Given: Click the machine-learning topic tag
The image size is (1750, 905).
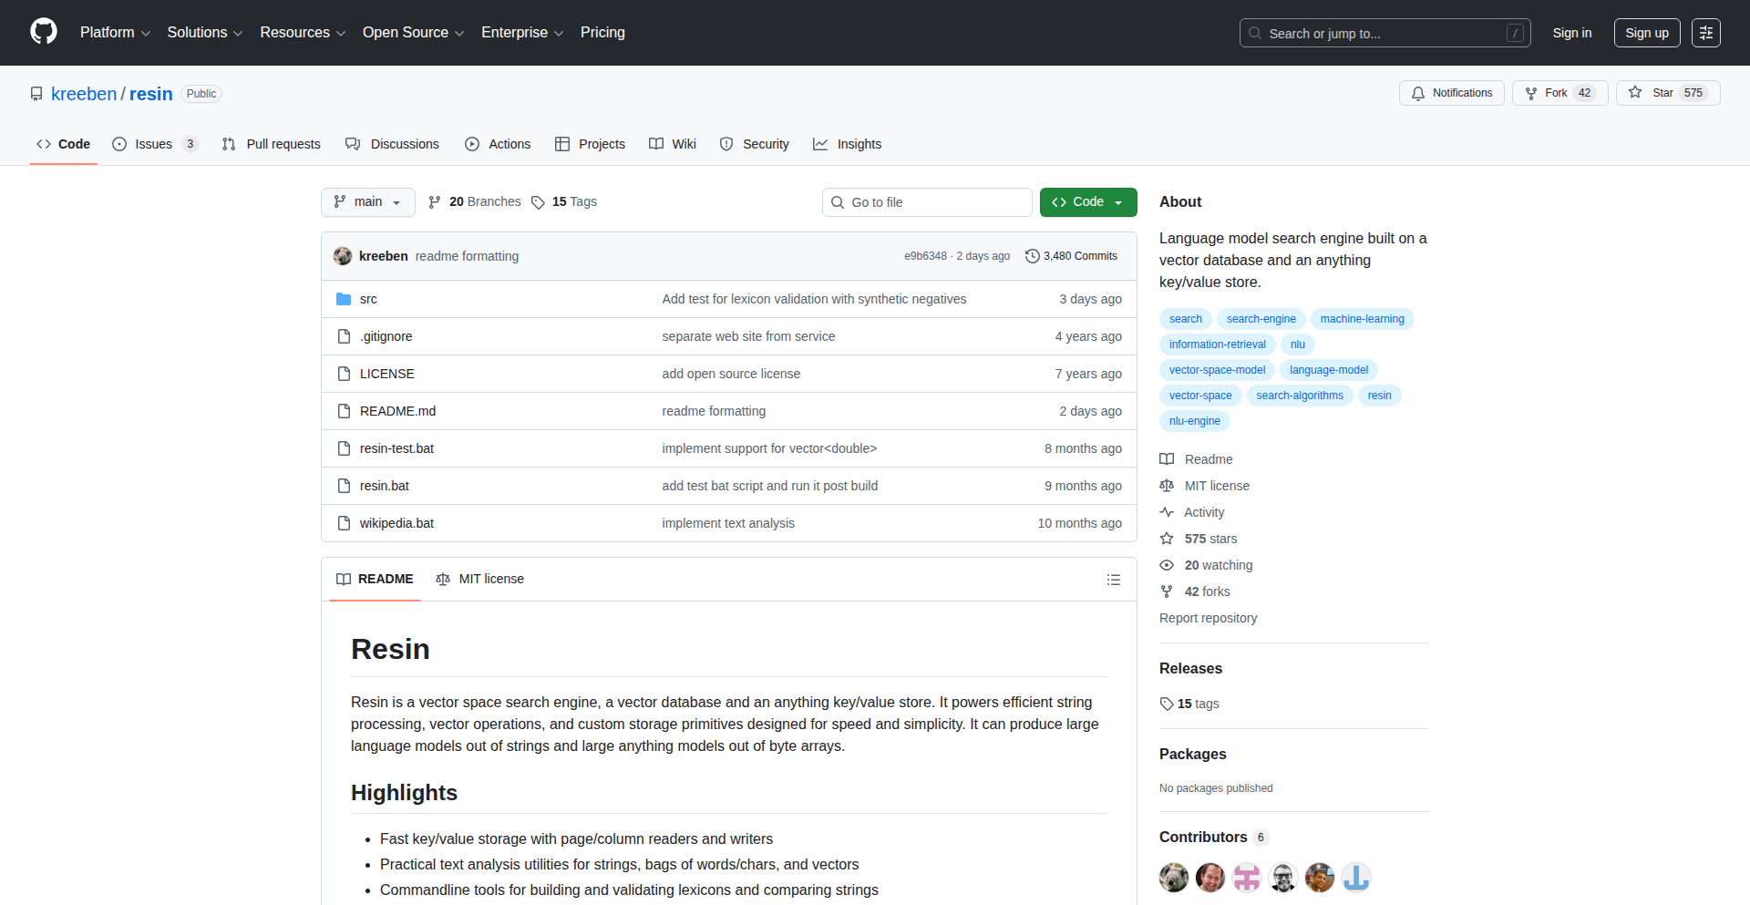Looking at the screenshot, I should pos(1363,319).
